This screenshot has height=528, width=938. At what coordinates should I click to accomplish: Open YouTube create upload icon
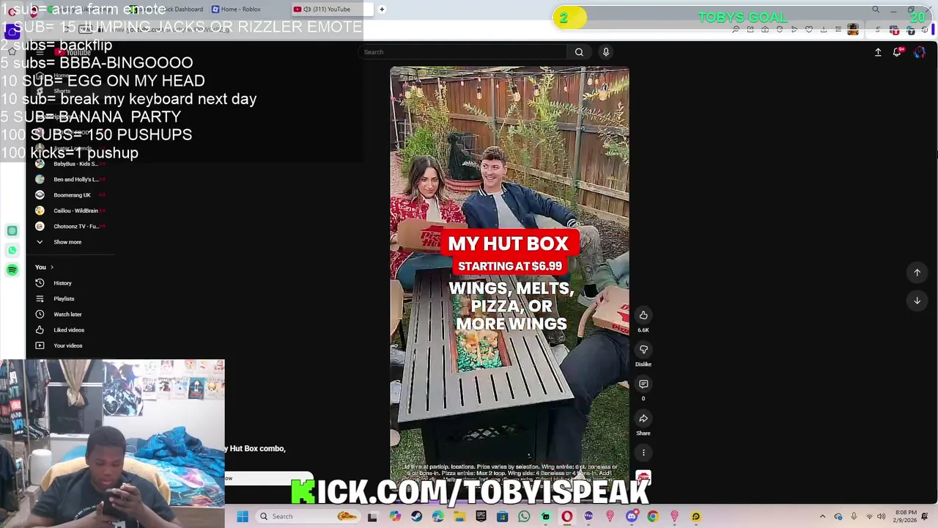tap(878, 52)
